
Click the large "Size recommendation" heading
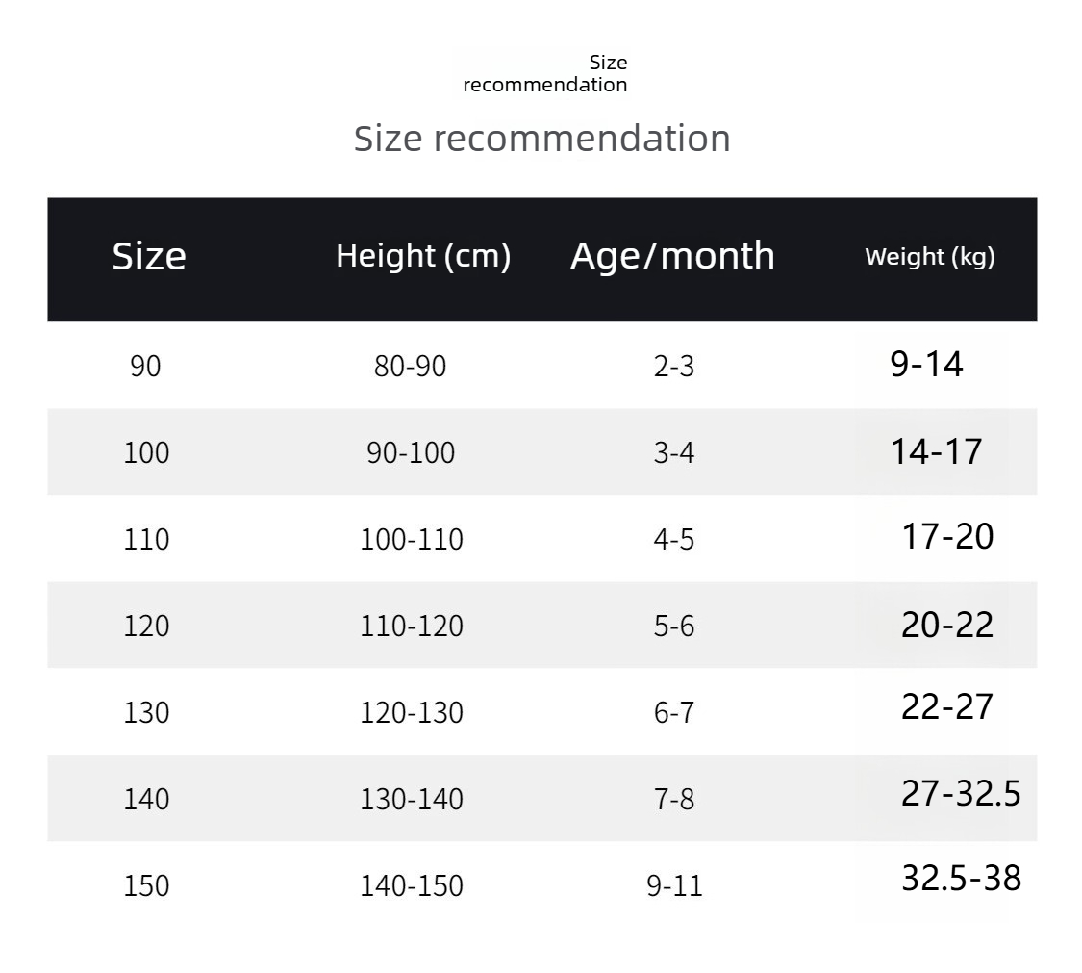[x=541, y=139]
